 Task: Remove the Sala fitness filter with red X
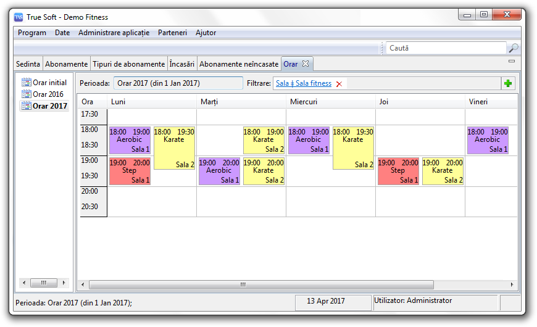339,84
